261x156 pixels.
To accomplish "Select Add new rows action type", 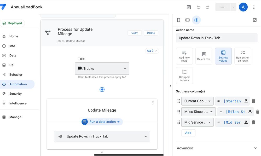I will click(x=184, y=56).
